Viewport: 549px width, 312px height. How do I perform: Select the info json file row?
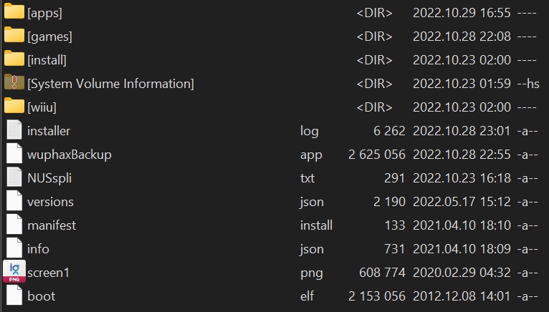(274, 249)
